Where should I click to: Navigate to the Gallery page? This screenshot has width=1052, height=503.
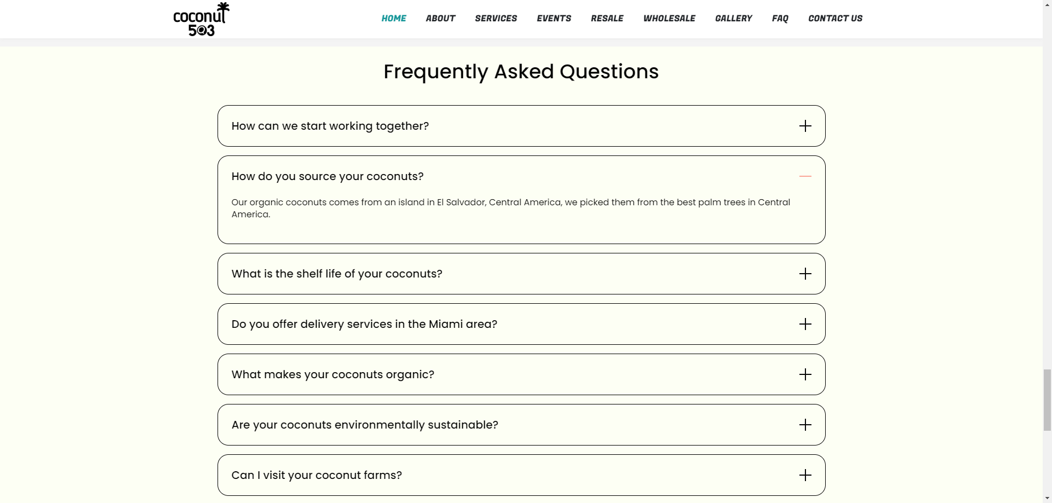point(733,19)
